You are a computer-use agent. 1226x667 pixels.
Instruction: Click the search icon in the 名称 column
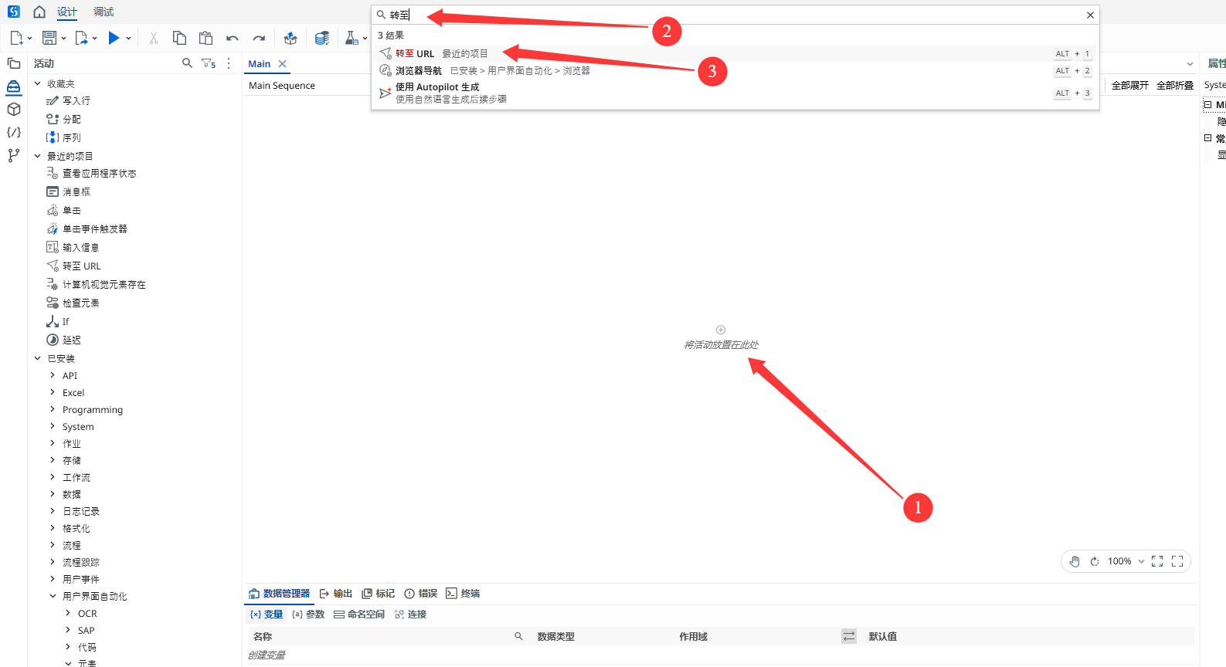pos(518,636)
